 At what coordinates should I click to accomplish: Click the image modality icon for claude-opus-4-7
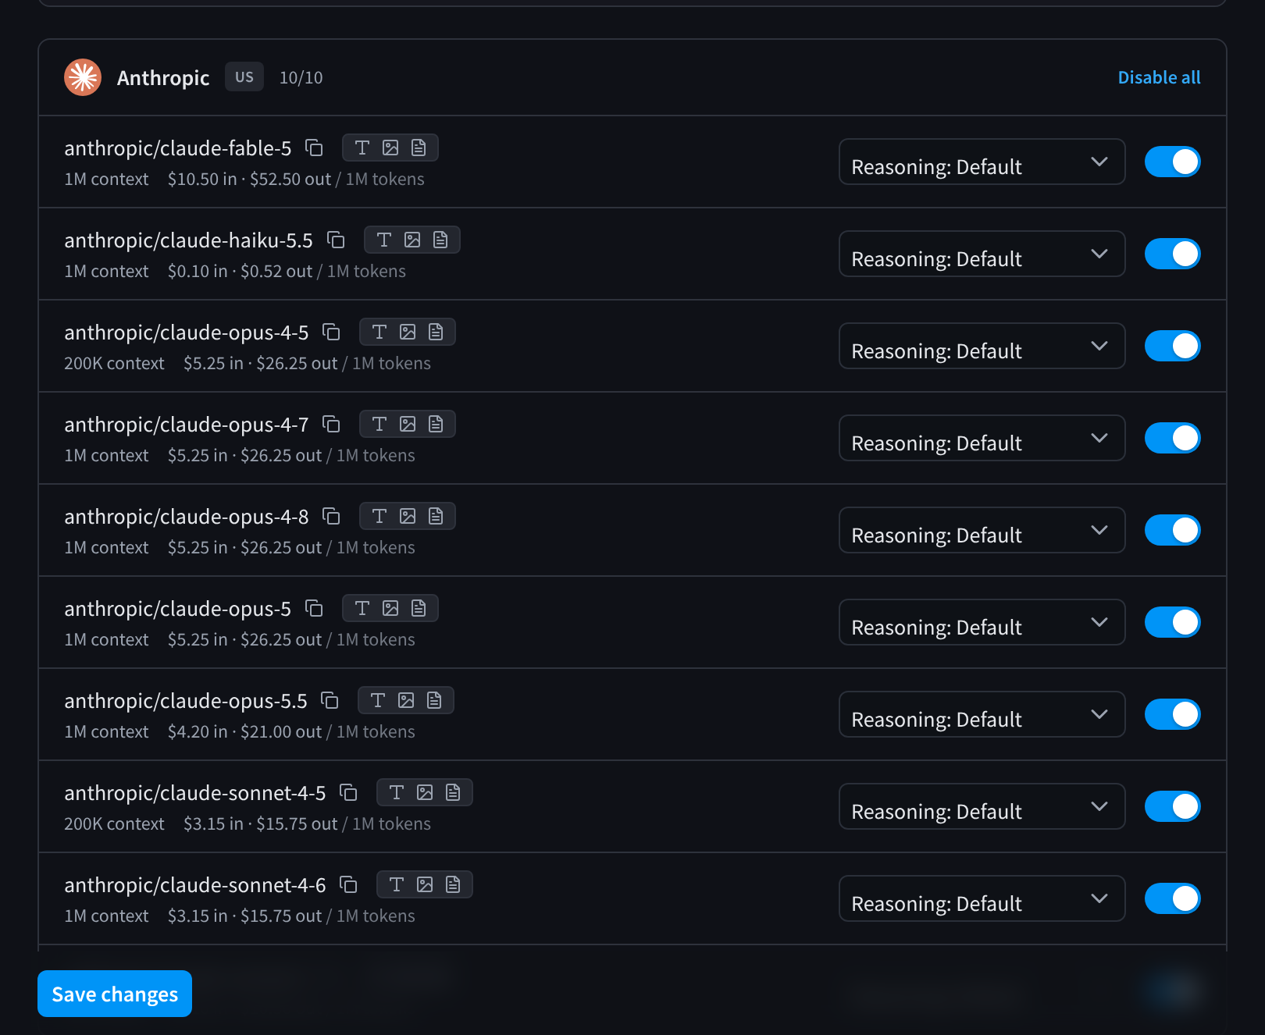[408, 424]
